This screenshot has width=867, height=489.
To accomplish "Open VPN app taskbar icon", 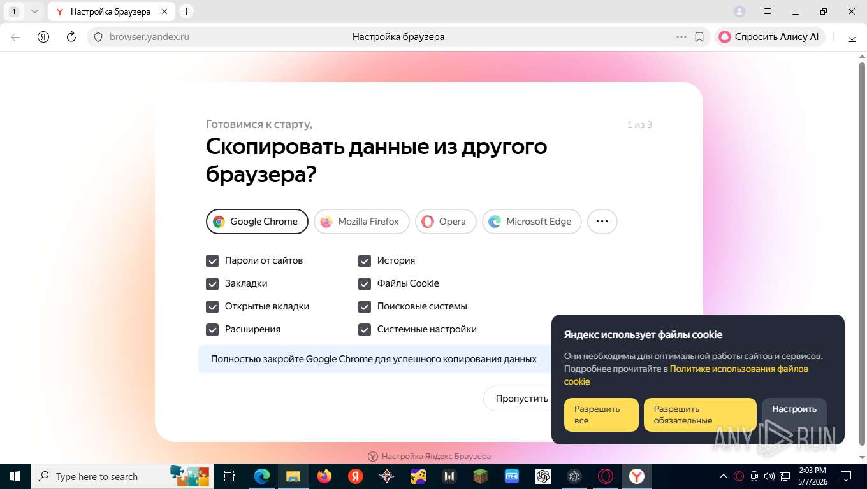I will point(511,476).
